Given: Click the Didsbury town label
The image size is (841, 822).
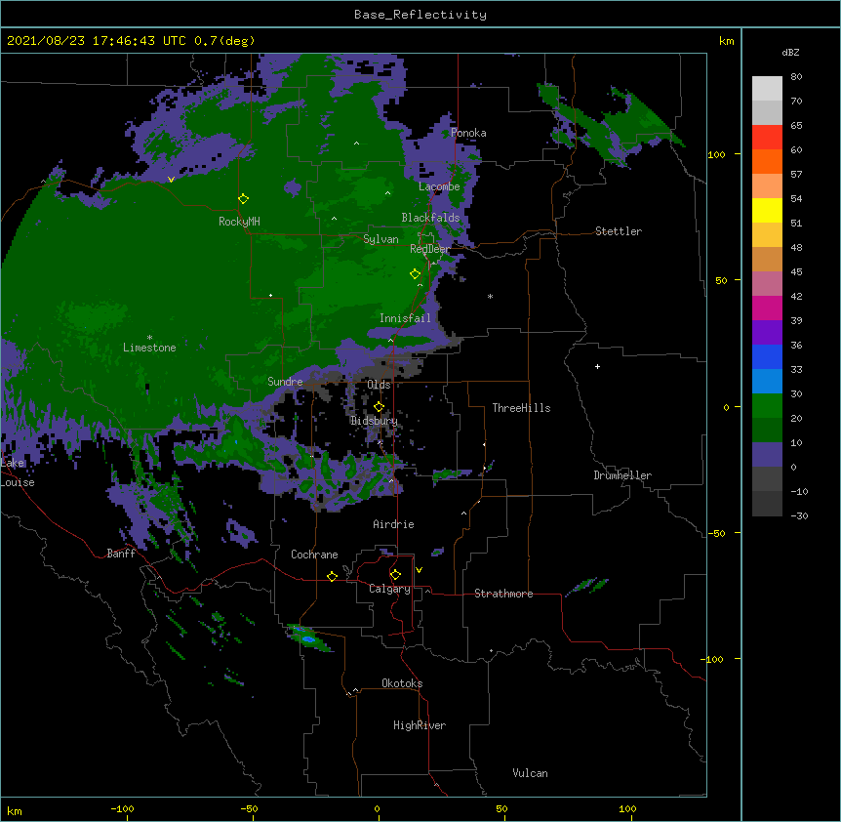Looking at the screenshot, I should click(375, 421).
